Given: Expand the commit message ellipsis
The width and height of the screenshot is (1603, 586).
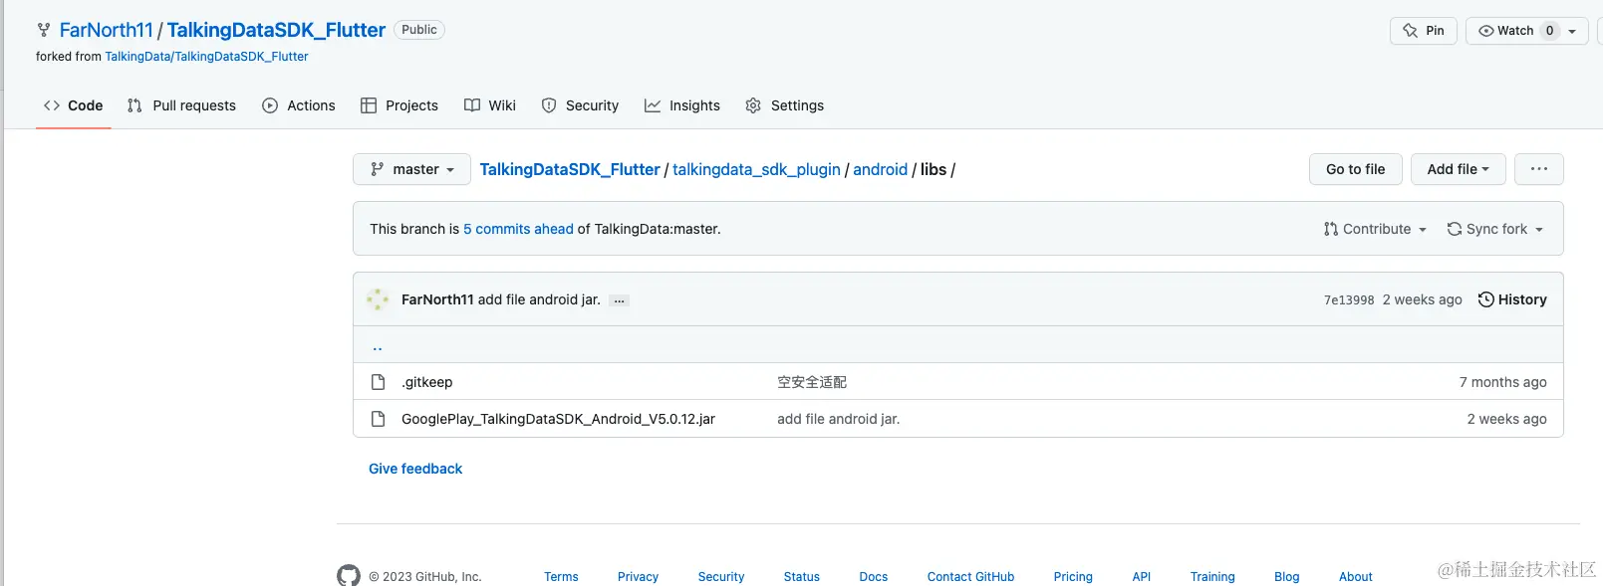Looking at the screenshot, I should pyautogui.click(x=619, y=300).
